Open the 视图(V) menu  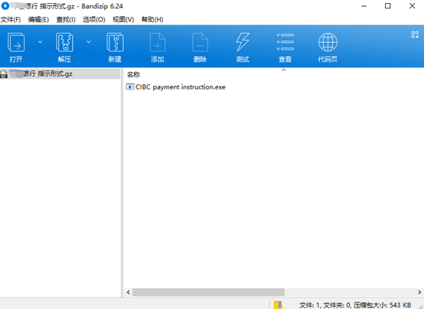(x=123, y=19)
